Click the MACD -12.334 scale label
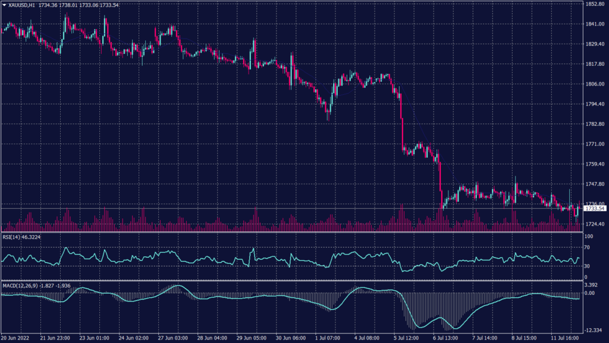609x343 pixels. point(592,330)
